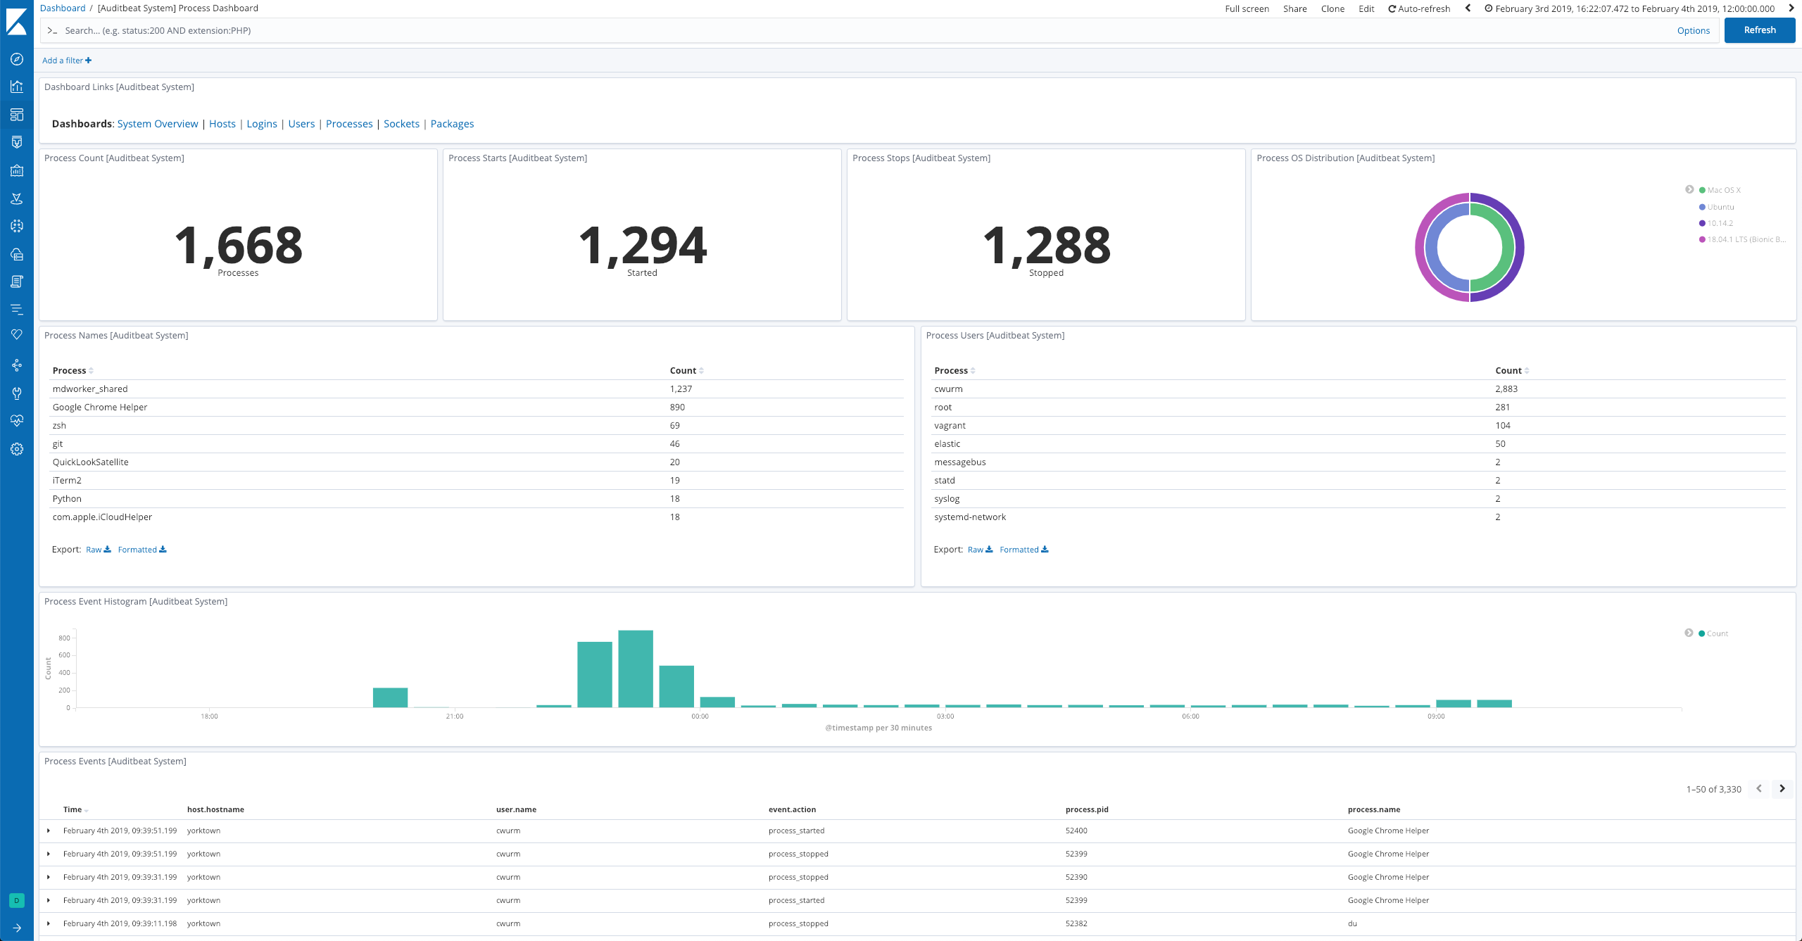Viewport: 1802px width, 941px height.
Task: Click the Dashboard icon in left sidebar
Action: pos(17,114)
